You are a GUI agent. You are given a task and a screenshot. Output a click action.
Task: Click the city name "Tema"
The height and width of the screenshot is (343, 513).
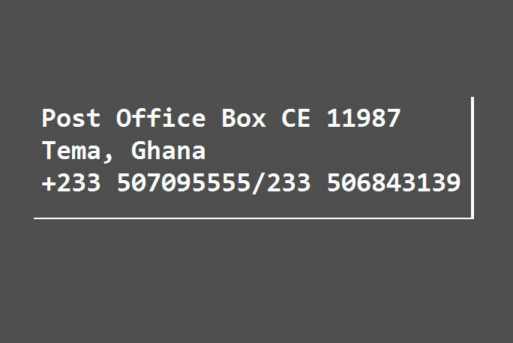(x=70, y=151)
